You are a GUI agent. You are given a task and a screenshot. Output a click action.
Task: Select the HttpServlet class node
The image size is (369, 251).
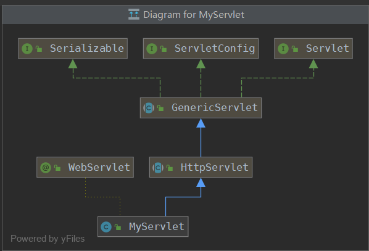201,167
